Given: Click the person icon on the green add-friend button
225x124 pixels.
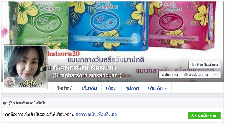Looking at the screenshot, I should (193, 115).
